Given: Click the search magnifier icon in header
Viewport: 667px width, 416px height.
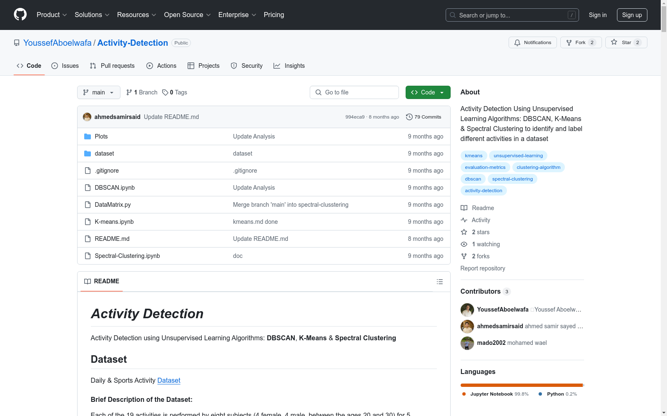Looking at the screenshot, I should (x=453, y=15).
